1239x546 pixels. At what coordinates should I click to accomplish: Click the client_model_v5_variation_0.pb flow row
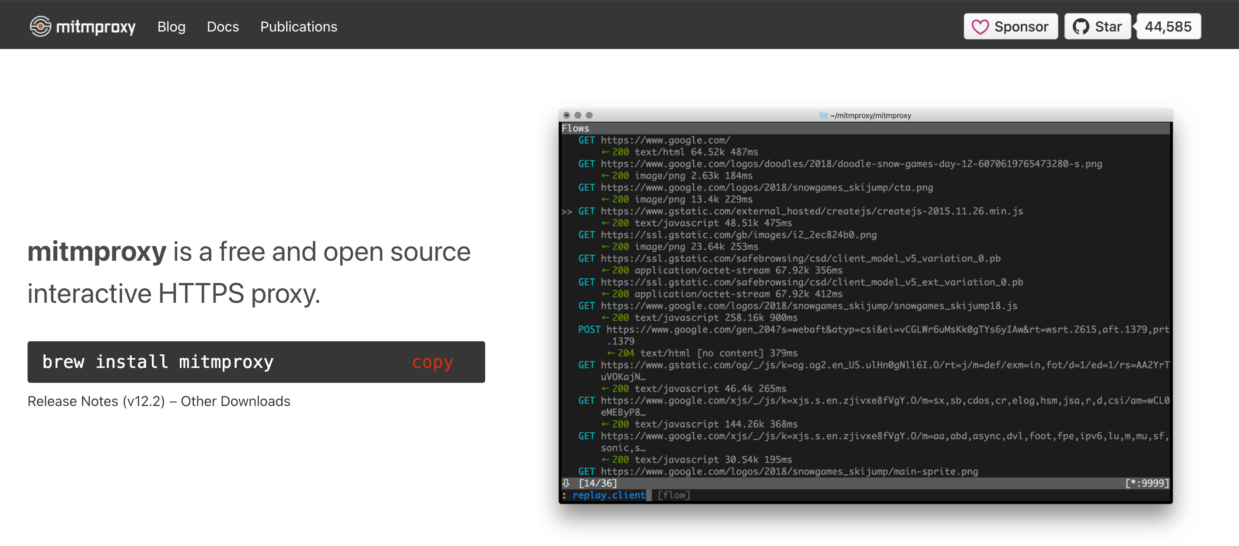point(789,258)
